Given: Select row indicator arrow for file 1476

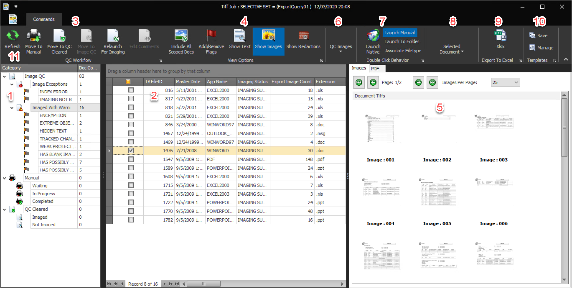Looking at the screenshot, I should pyautogui.click(x=109, y=151).
